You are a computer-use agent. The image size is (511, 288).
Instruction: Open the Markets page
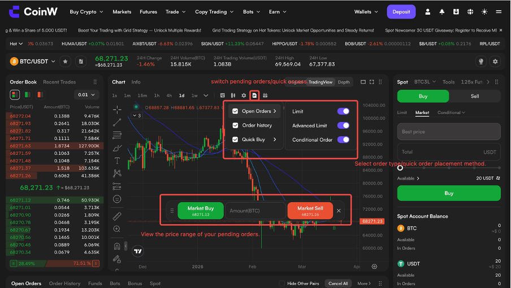(122, 12)
